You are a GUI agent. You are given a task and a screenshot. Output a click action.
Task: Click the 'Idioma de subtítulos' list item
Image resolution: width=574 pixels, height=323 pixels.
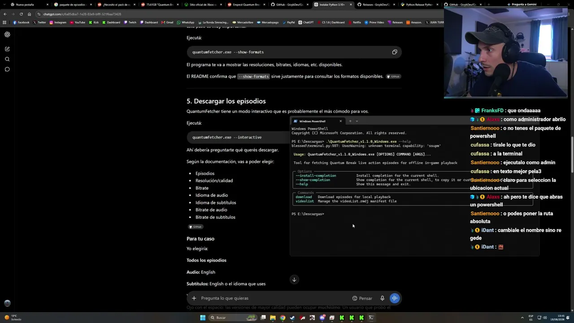point(216,203)
